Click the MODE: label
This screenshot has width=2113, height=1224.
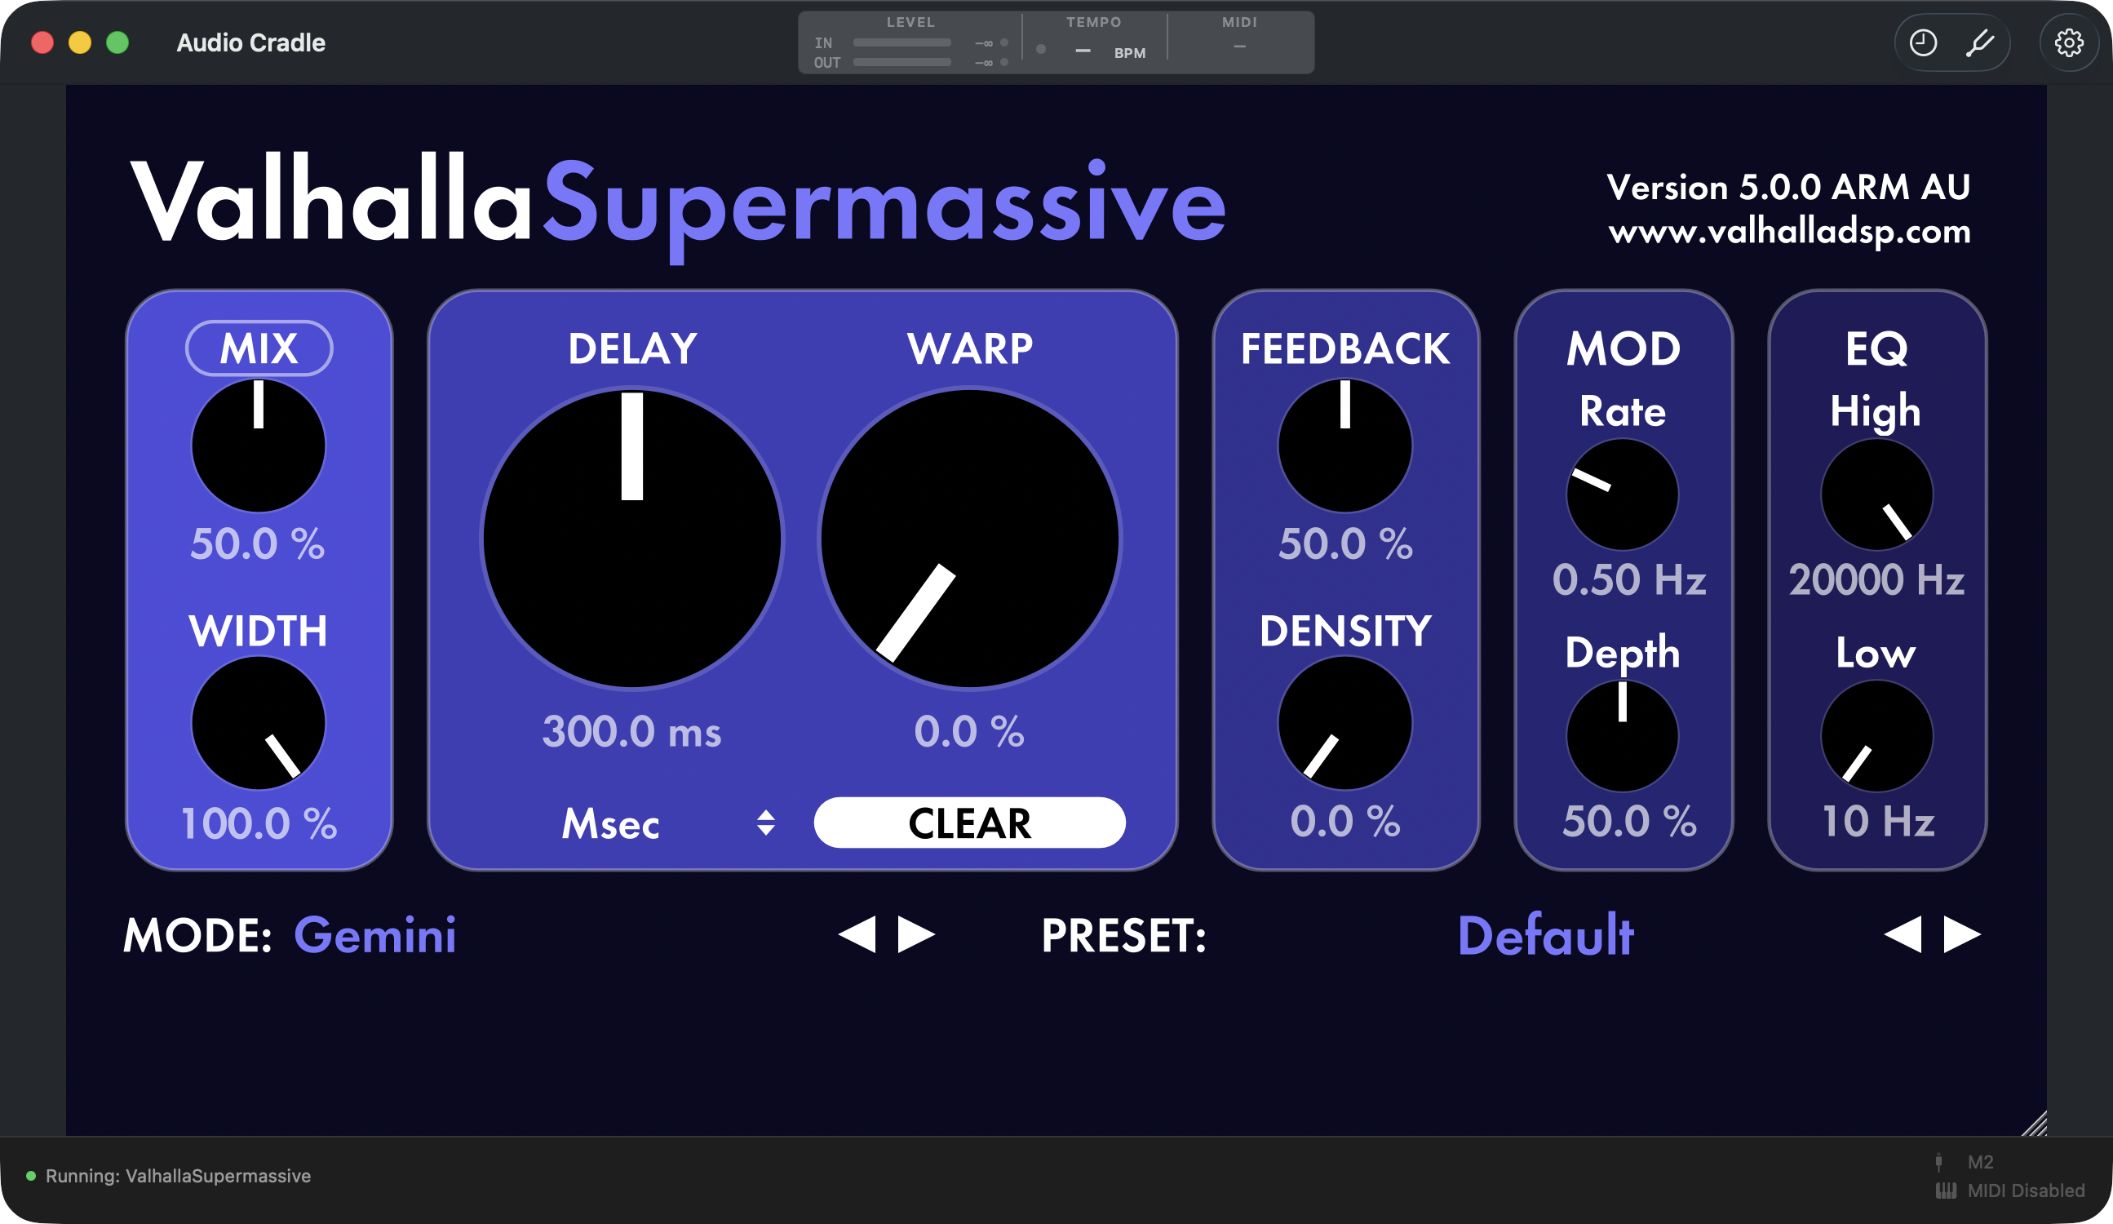[x=198, y=935]
